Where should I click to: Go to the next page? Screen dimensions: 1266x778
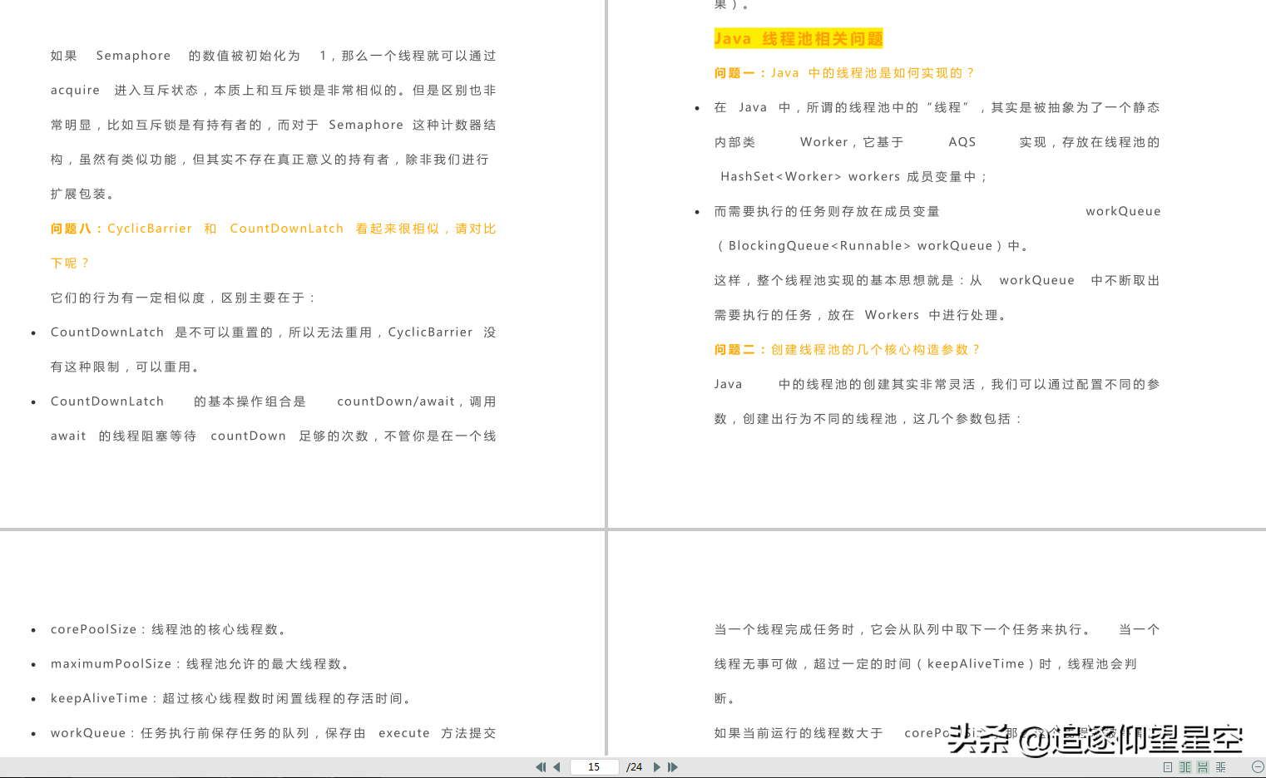657,767
